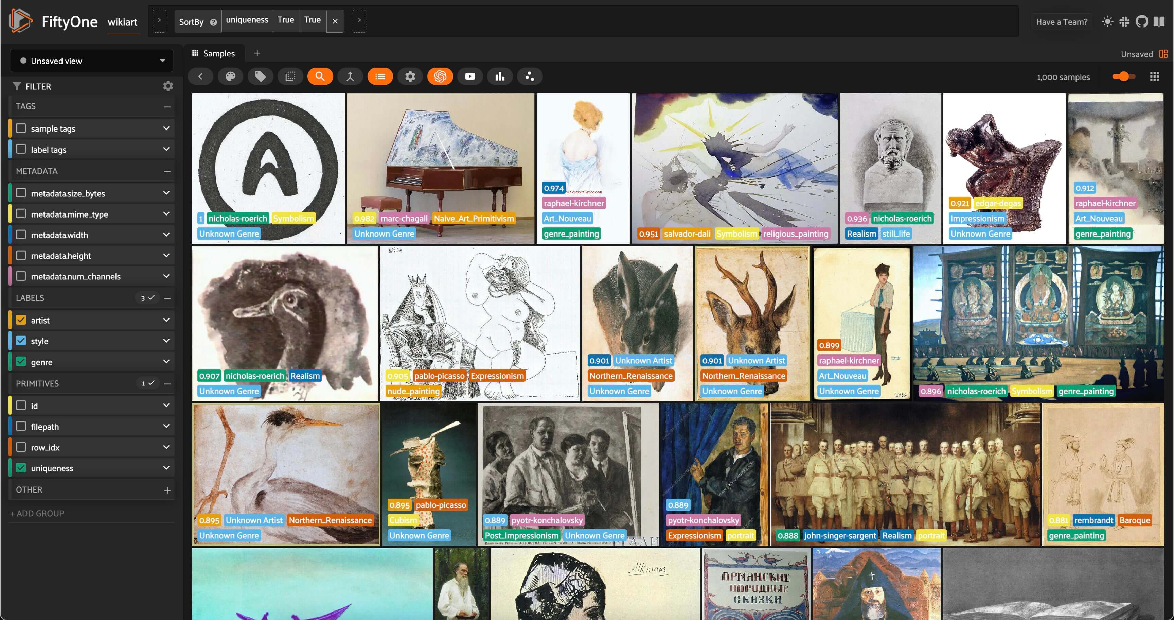Image resolution: width=1174 pixels, height=620 pixels.
Task: Toggle the search samples tool
Action: [x=320, y=76]
